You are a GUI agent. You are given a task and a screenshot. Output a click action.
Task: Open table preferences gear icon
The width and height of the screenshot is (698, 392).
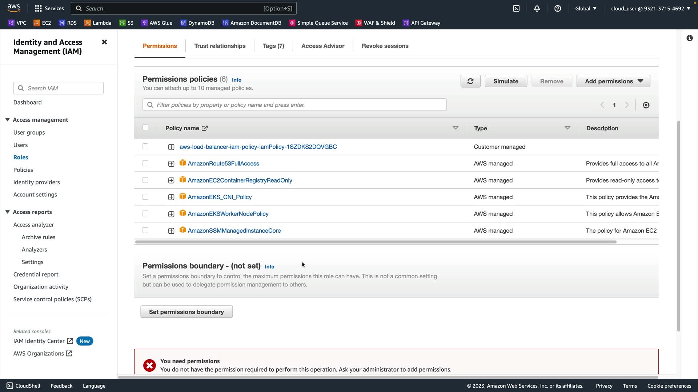pyautogui.click(x=646, y=105)
